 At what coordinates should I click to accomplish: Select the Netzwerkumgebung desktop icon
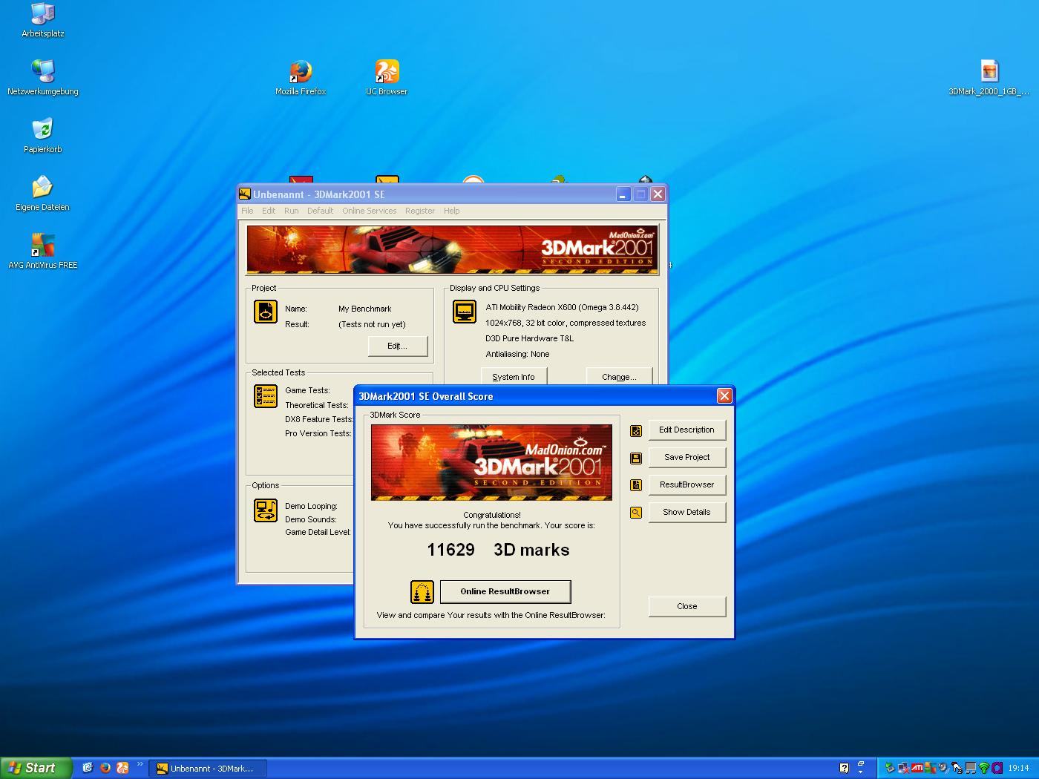42,78
